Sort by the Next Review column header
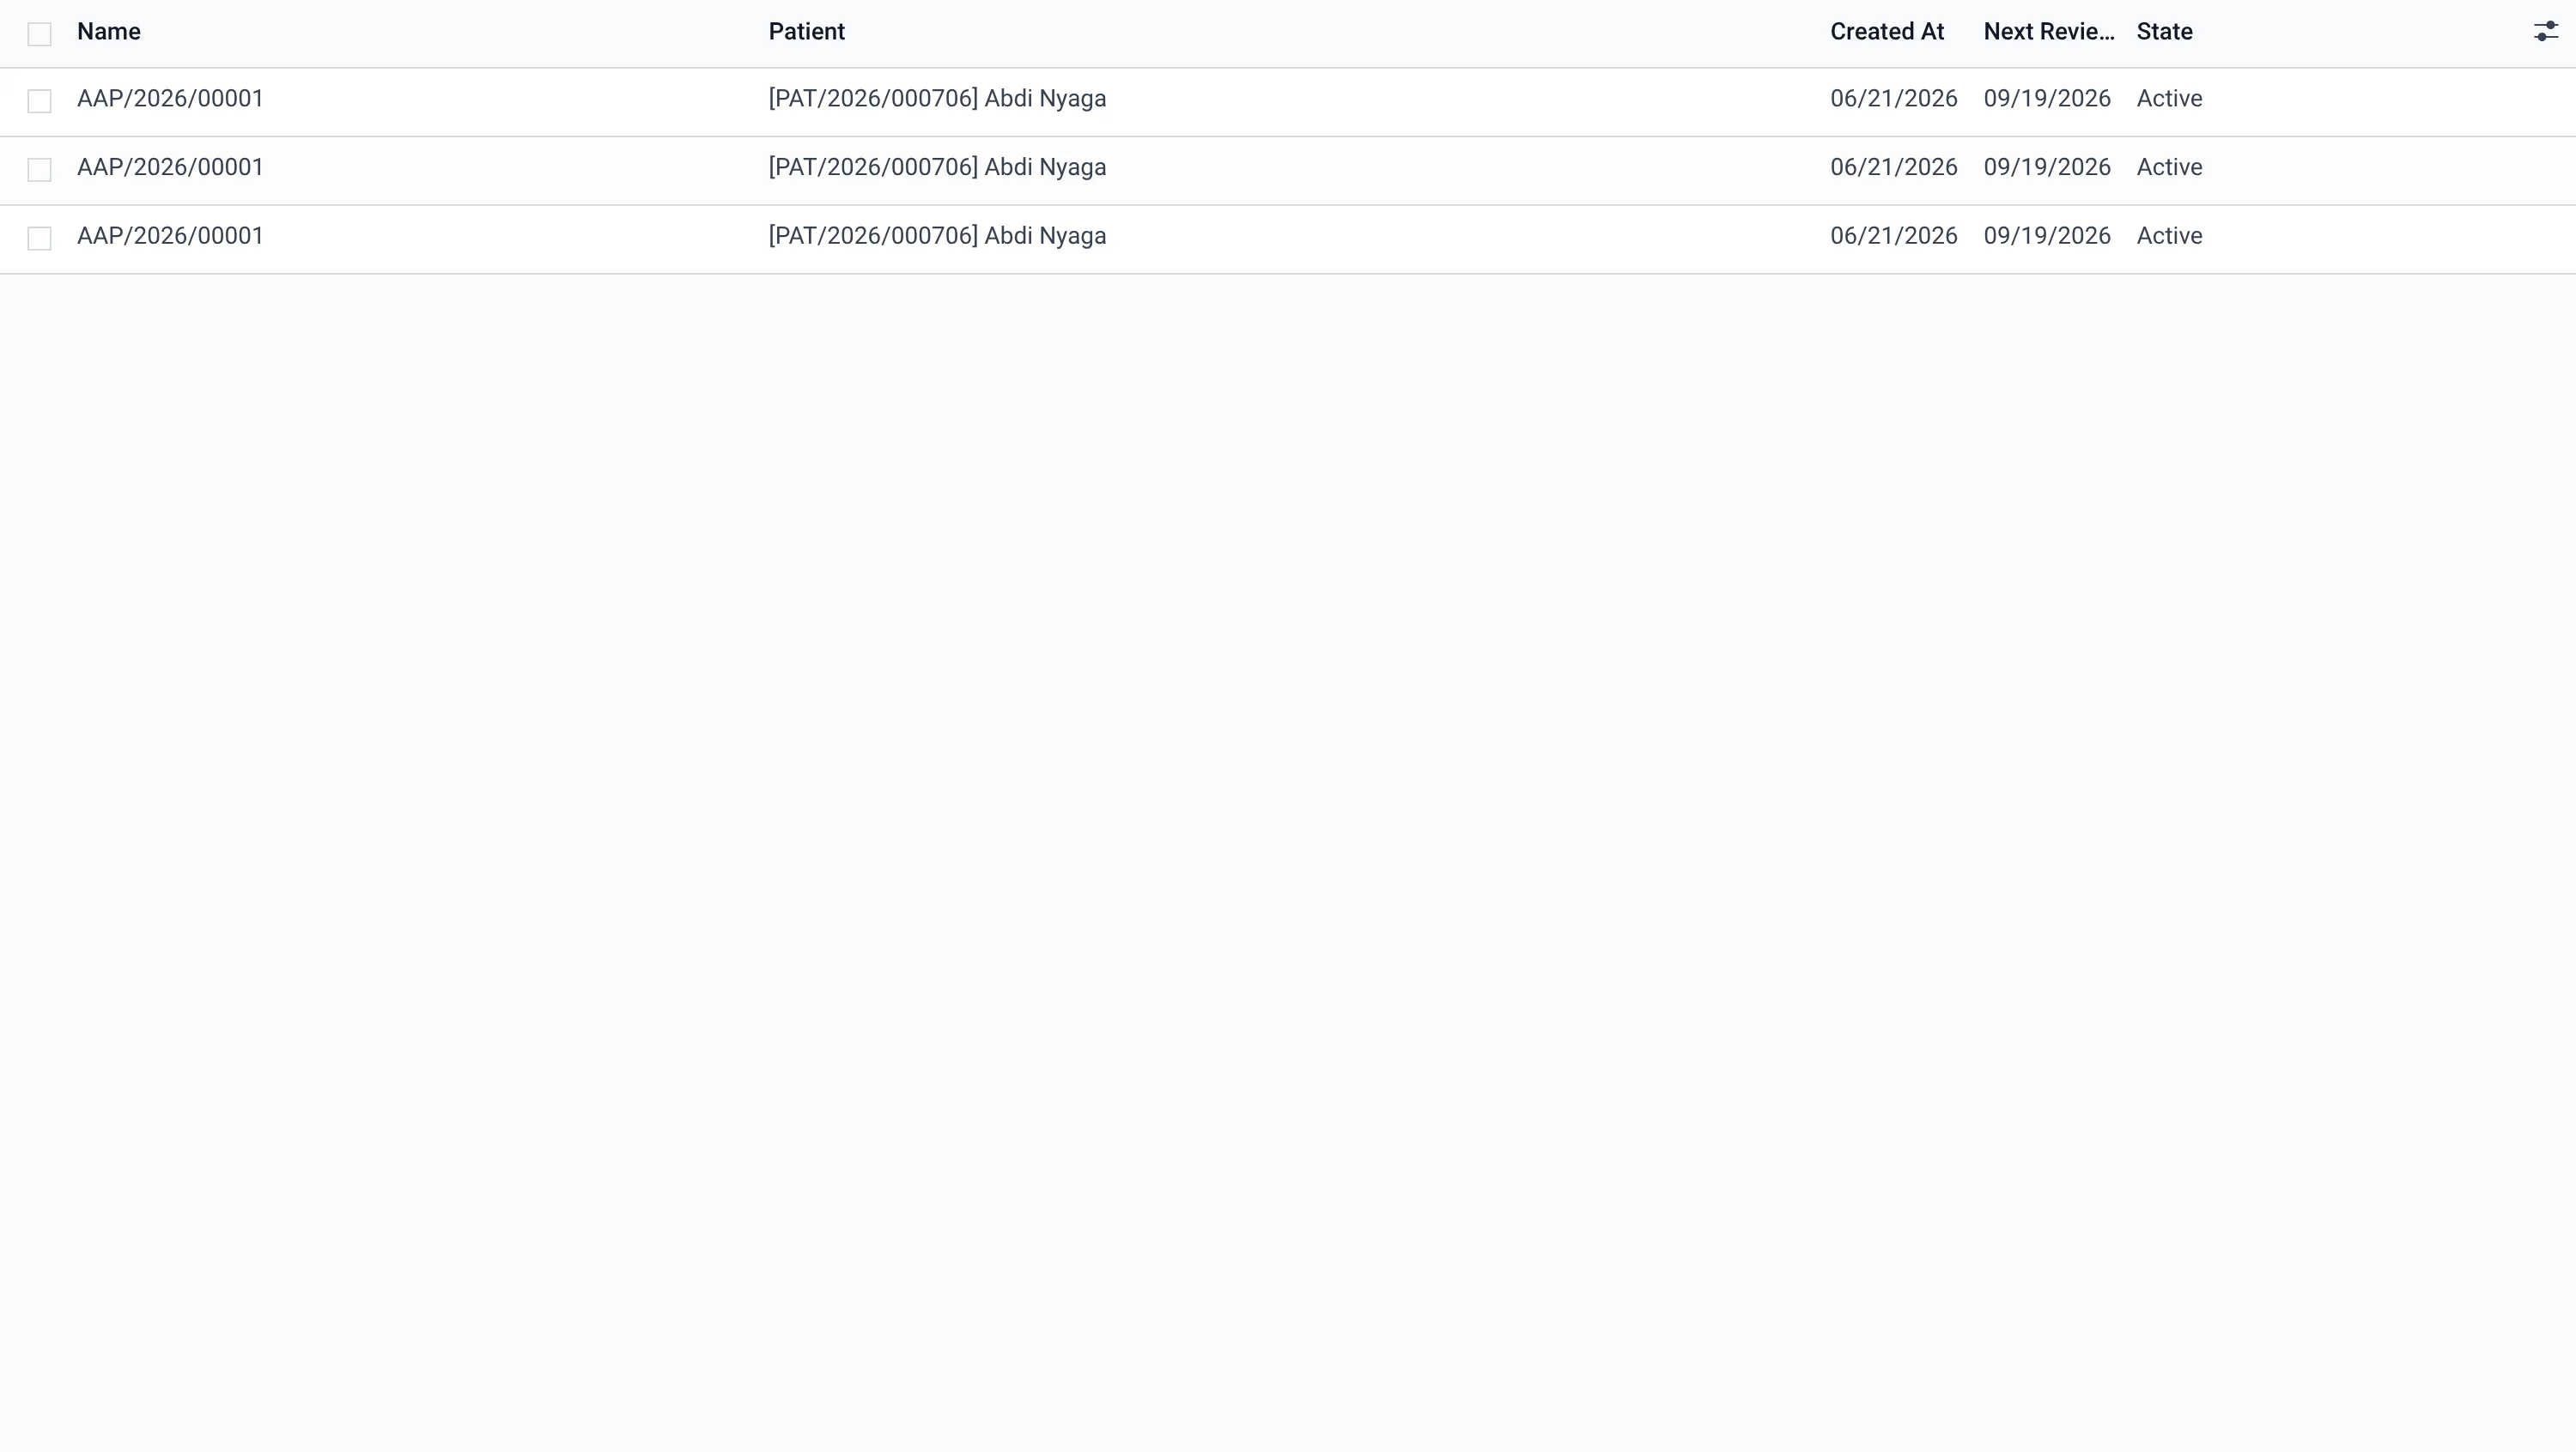The height and width of the screenshot is (1452, 2576). (x=2049, y=32)
